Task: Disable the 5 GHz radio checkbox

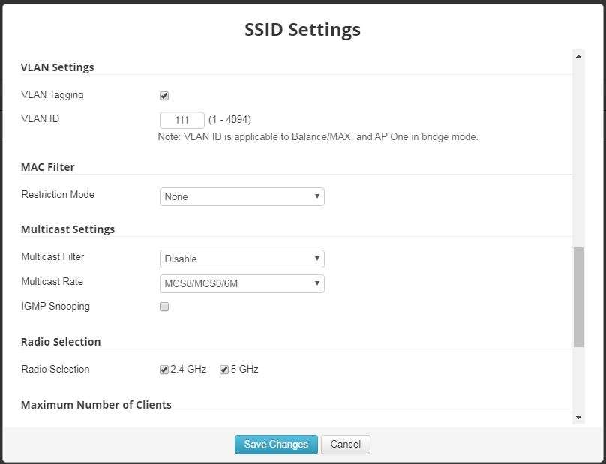Action: coord(222,368)
